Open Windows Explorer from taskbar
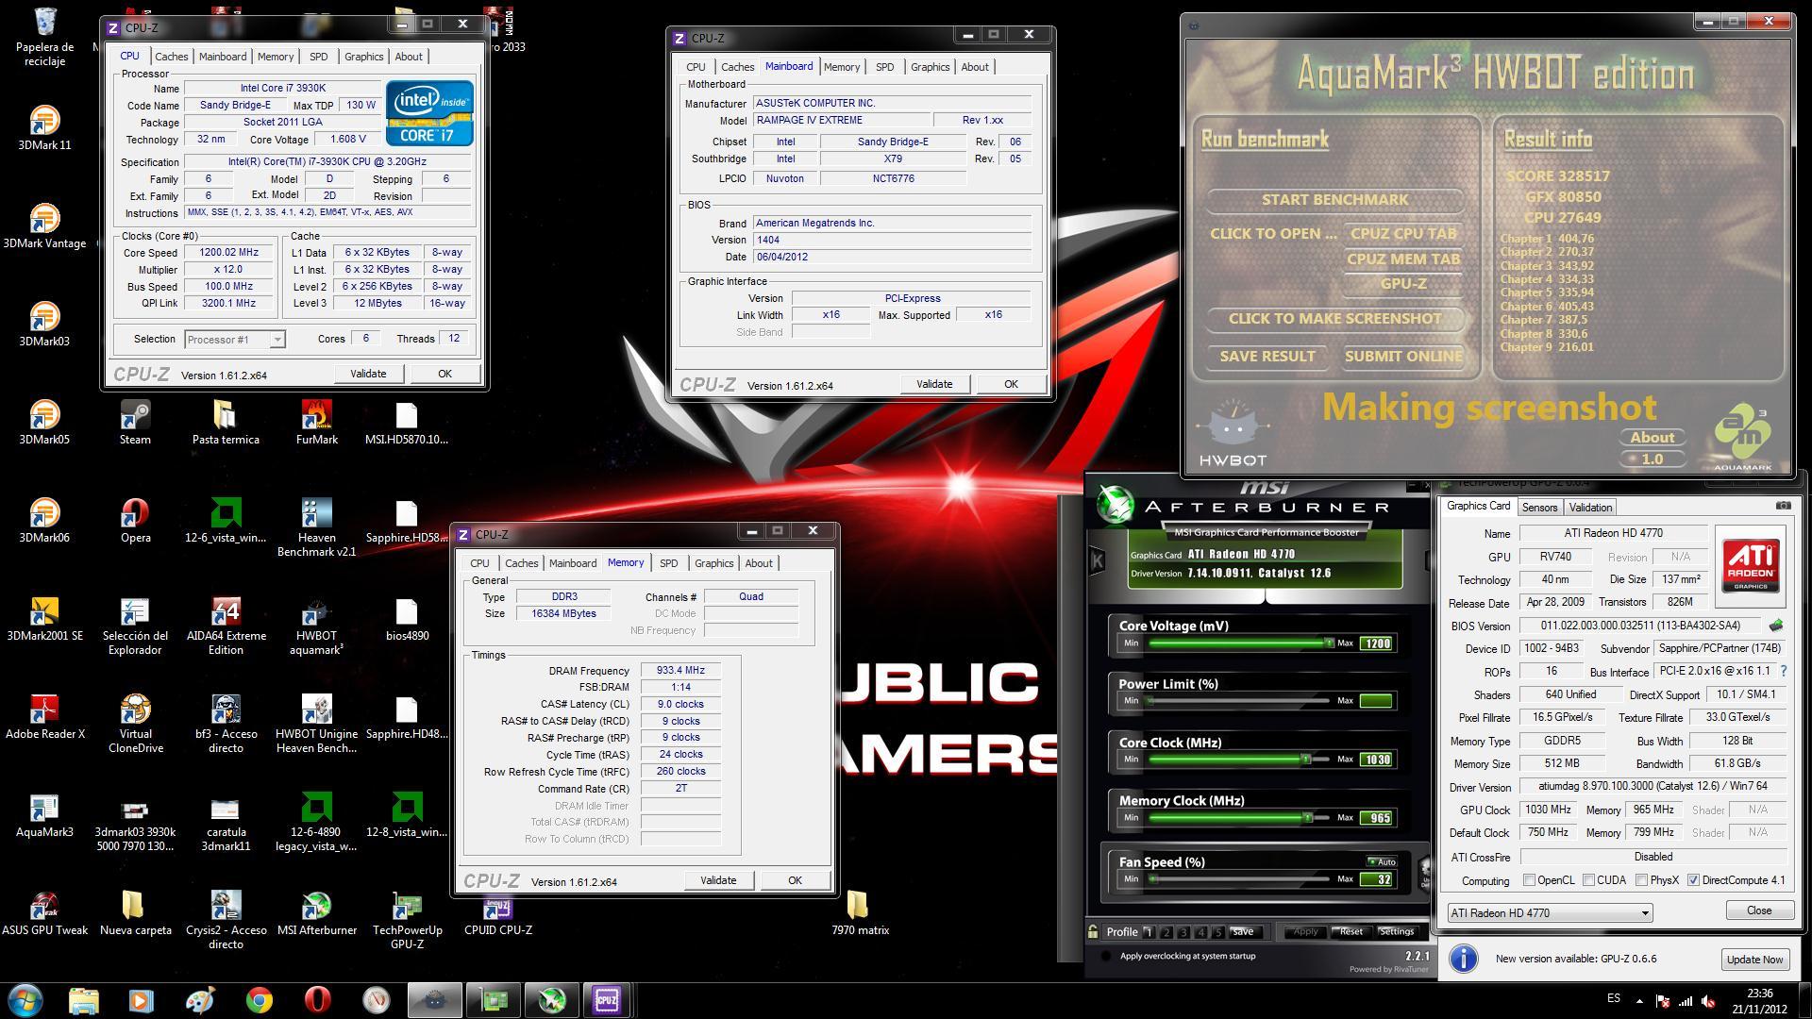 pos(83,1000)
